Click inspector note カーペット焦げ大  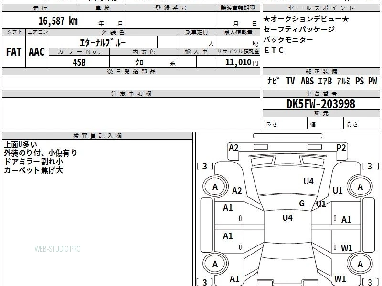[33, 170]
